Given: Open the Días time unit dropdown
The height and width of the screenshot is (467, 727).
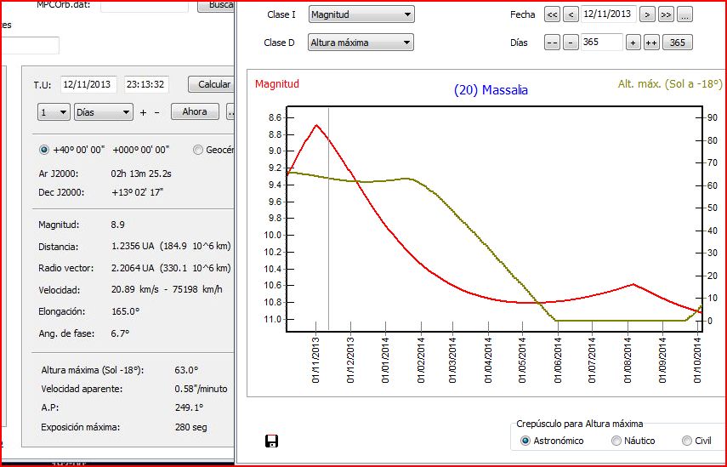Looking at the screenshot, I should (x=103, y=111).
